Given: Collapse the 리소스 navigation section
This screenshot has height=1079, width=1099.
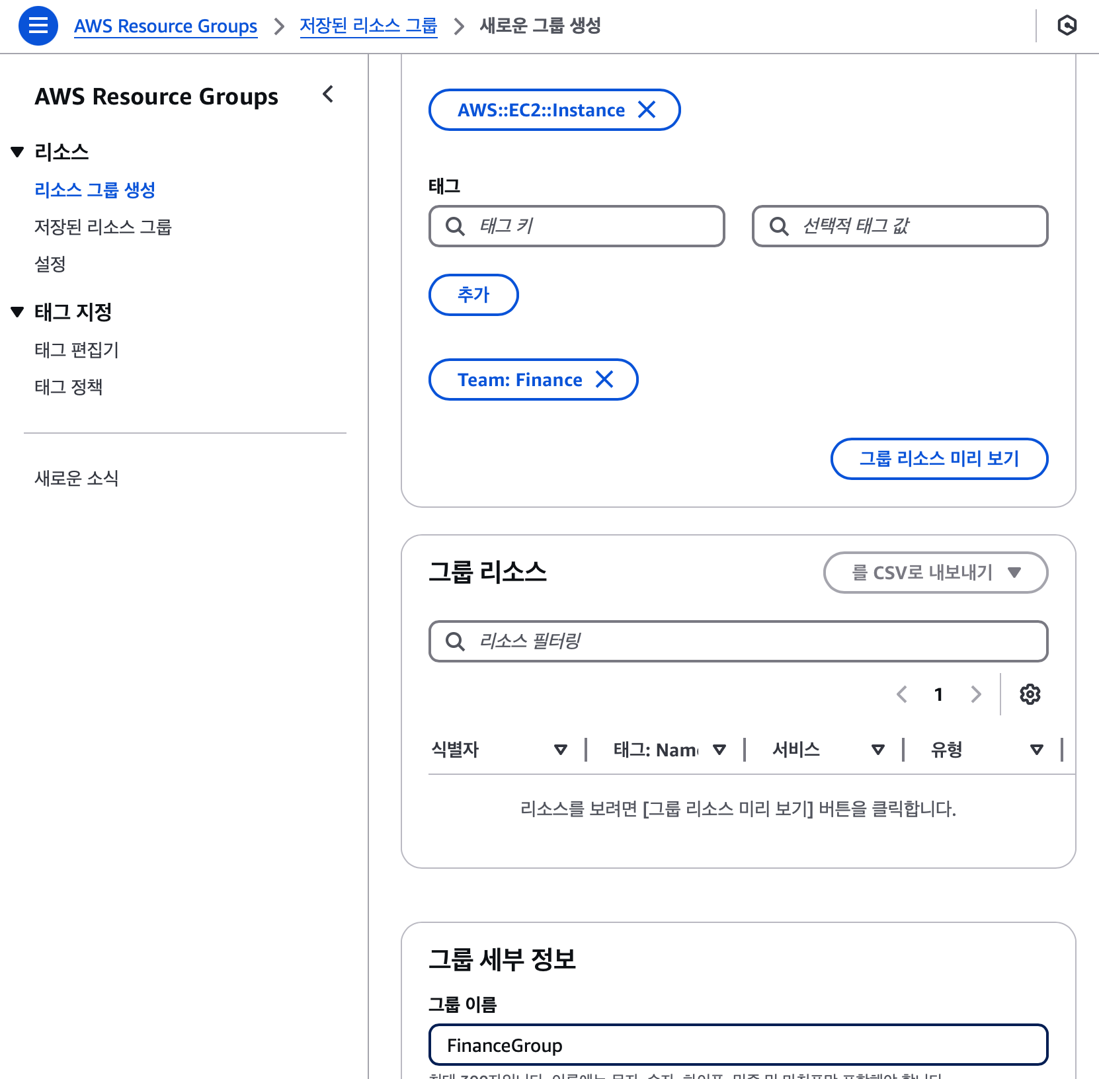Looking at the screenshot, I should (18, 152).
